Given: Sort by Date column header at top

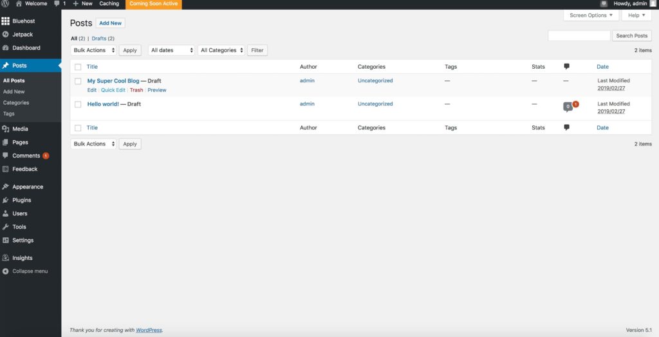Looking at the screenshot, I should click(x=602, y=66).
